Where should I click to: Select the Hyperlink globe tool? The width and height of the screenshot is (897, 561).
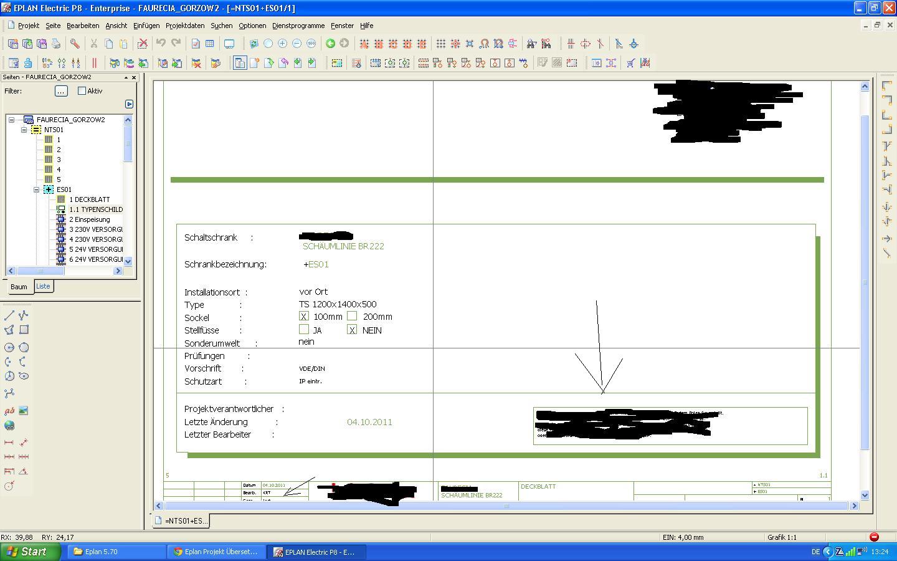click(9, 426)
